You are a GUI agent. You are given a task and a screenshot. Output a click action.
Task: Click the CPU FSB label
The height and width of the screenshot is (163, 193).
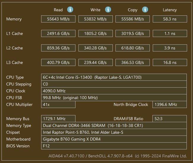coord(14,98)
